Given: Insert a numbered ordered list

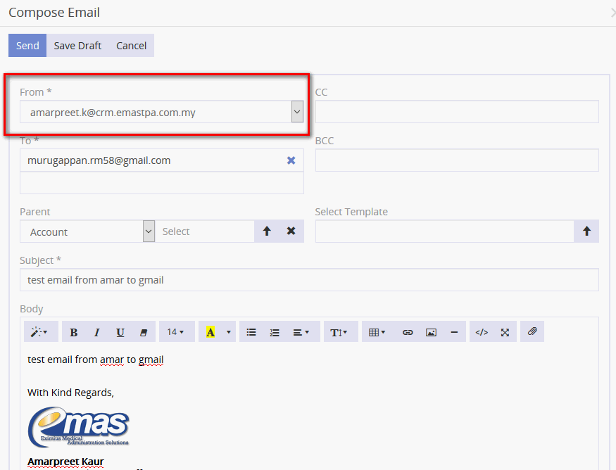Looking at the screenshot, I should (x=275, y=332).
